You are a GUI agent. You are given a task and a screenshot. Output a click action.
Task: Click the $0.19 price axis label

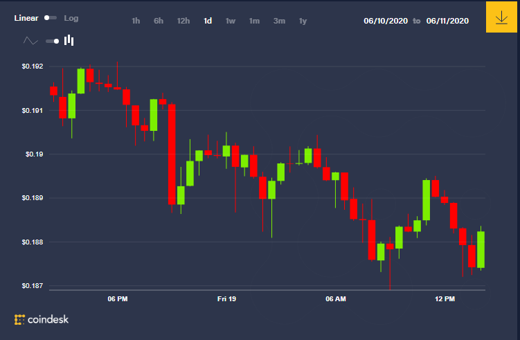(x=34, y=154)
